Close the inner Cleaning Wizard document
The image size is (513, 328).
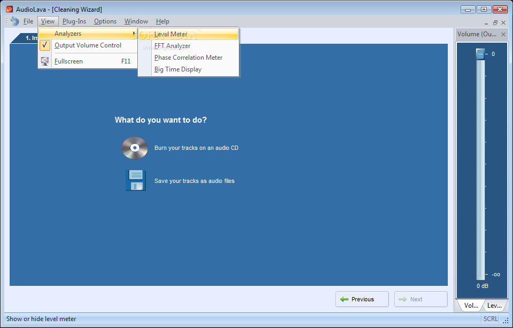[503, 23]
